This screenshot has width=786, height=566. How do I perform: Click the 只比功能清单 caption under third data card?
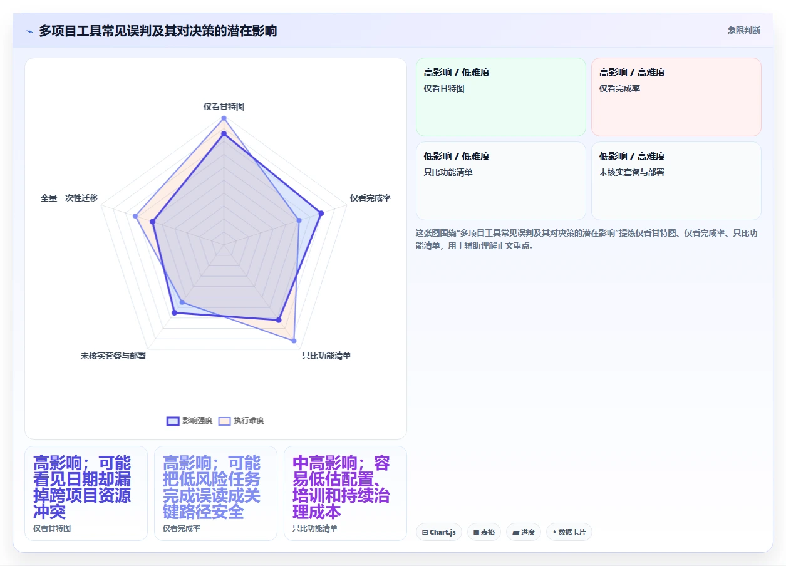[315, 528]
